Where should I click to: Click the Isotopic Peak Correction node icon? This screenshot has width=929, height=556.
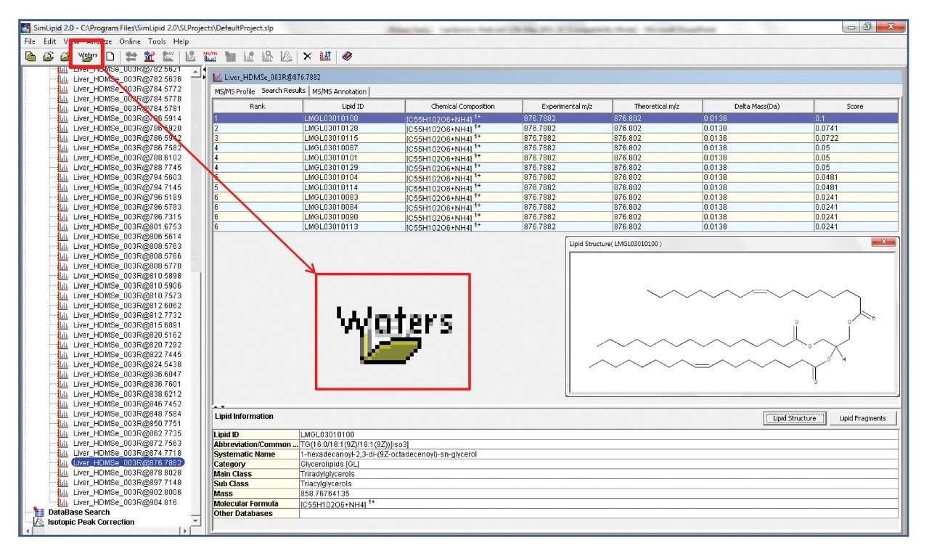click(38, 522)
